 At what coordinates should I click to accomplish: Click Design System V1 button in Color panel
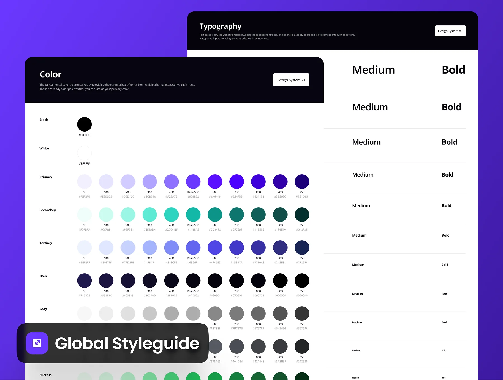coord(291,80)
